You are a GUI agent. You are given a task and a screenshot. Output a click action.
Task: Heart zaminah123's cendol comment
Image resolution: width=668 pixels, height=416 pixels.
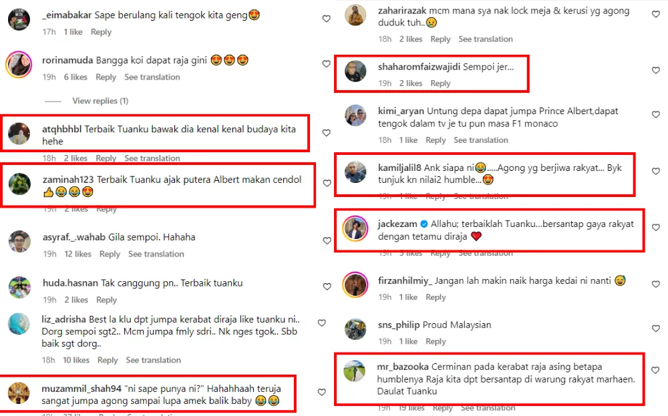pyautogui.click(x=327, y=183)
